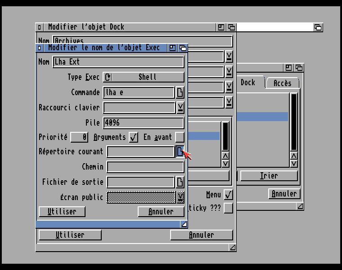Expand the écran public dropdown
Viewport: 342px width, 270px height.
pos(180,197)
